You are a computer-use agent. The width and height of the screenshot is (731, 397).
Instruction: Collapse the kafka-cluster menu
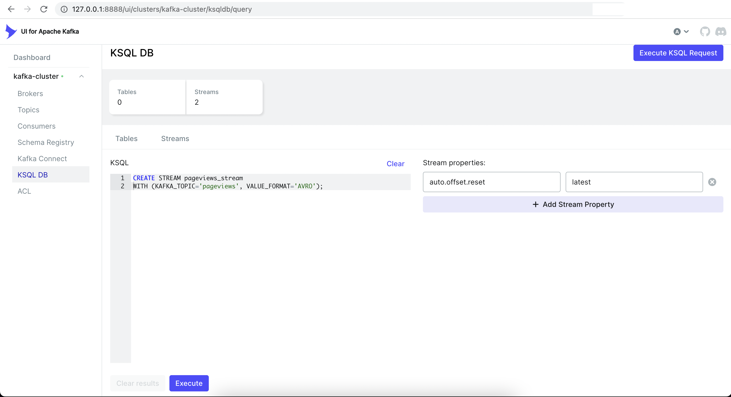click(x=82, y=77)
